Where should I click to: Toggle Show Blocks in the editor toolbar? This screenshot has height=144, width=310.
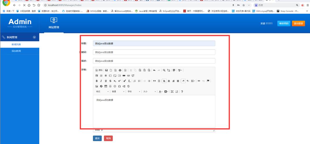click(x=177, y=92)
